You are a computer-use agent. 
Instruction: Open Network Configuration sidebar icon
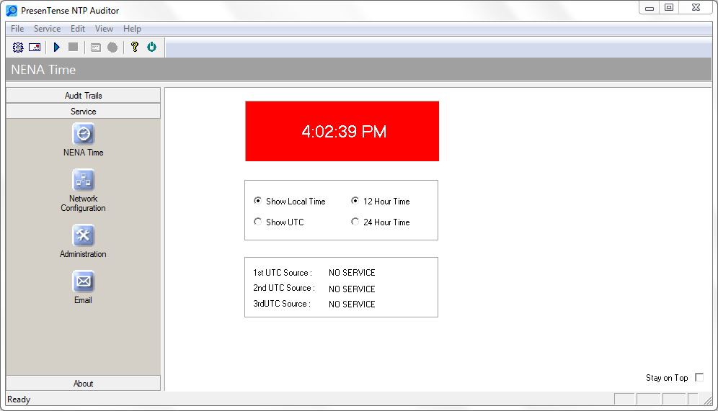point(84,180)
